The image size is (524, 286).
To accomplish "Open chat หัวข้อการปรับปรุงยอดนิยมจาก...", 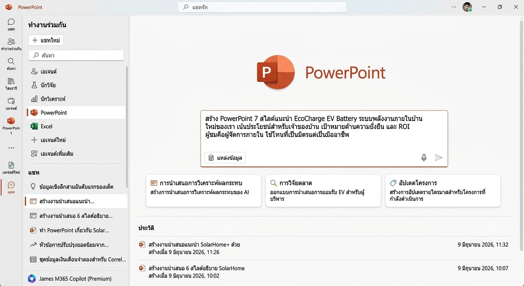I will click(76, 245).
